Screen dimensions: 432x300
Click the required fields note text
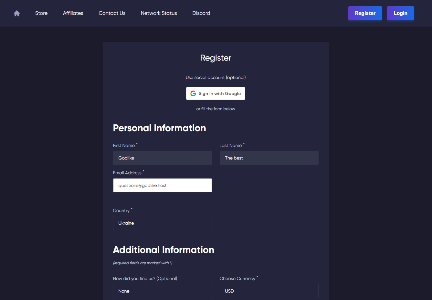tap(142, 263)
